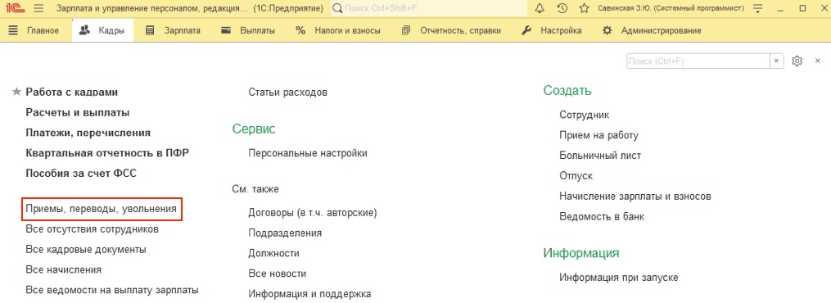Open Информация при запуске
The width and height of the screenshot is (831, 303).
click(619, 278)
